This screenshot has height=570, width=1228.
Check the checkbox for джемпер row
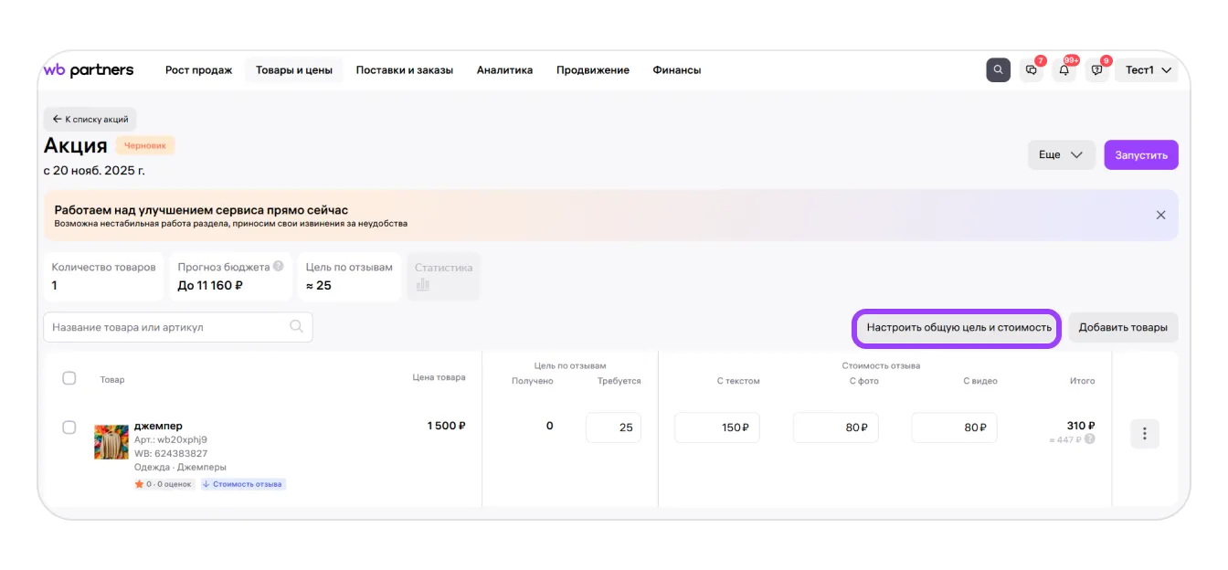(69, 427)
